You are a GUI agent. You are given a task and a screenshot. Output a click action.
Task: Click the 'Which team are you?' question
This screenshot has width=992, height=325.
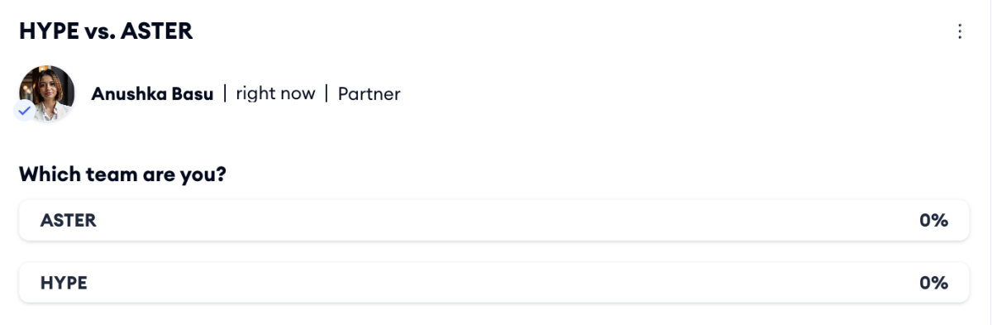123,174
